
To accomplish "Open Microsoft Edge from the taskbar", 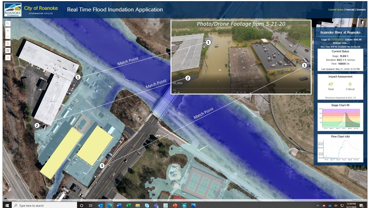I will click(x=110, y=205).
